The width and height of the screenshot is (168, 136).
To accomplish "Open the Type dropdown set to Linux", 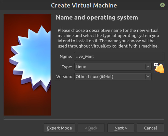I will 113,67.
